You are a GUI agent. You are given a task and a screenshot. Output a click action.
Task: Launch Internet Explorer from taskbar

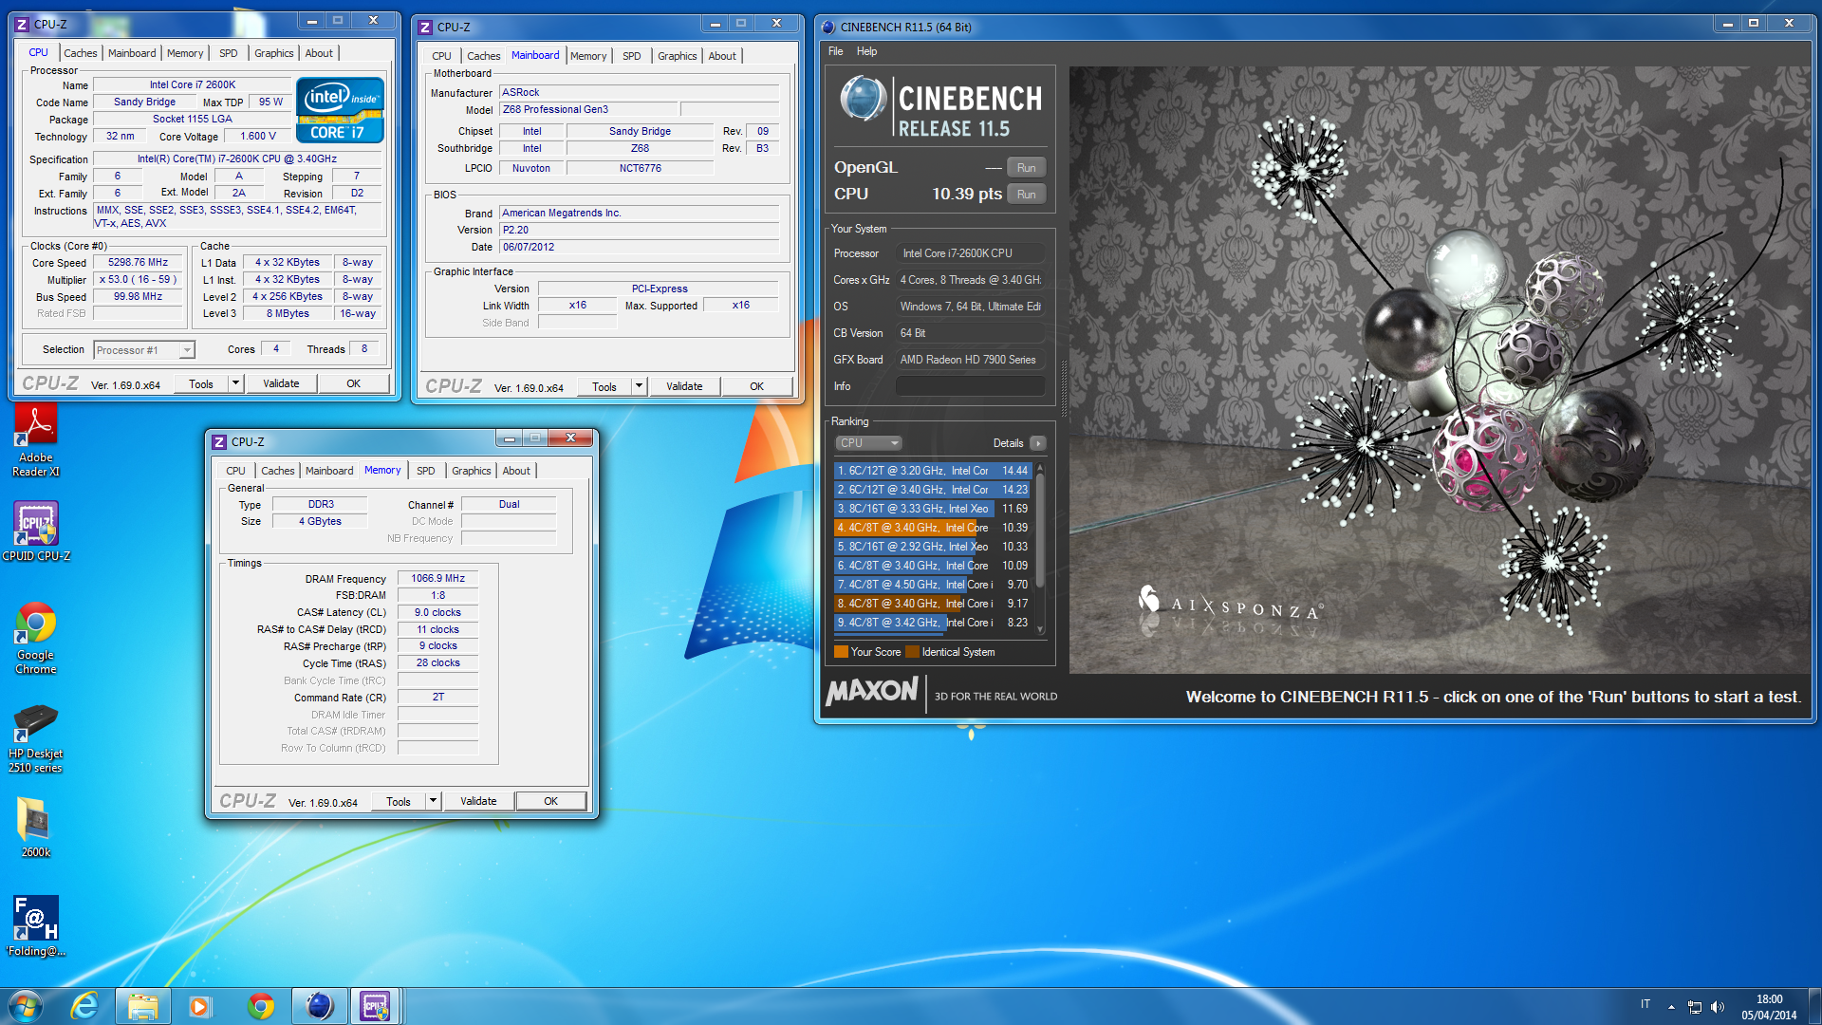point(84,1006)
